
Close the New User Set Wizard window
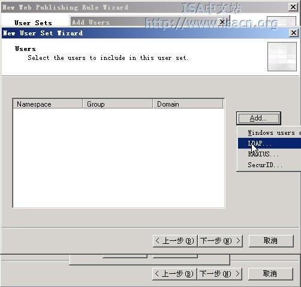coord(293,32)
